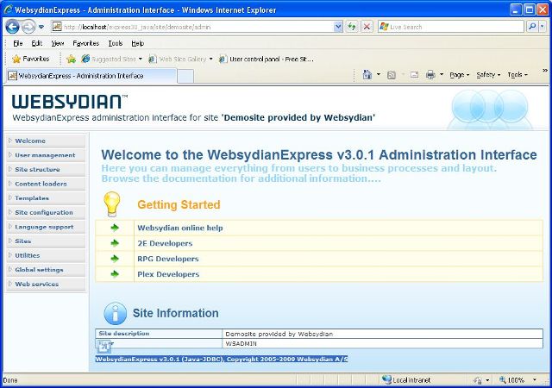Open the View menu
The height and width of the screenshot is (388, 552).
pos(58,43)
